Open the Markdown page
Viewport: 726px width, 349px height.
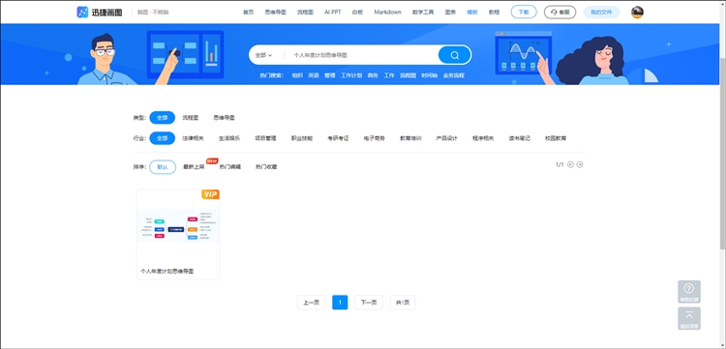[387, 13]
